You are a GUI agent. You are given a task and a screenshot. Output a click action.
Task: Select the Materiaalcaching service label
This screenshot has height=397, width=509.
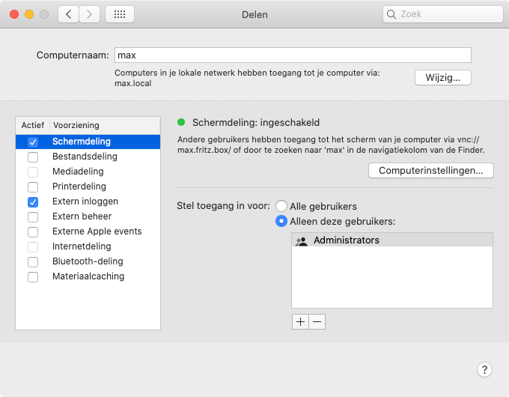(88, 276)
